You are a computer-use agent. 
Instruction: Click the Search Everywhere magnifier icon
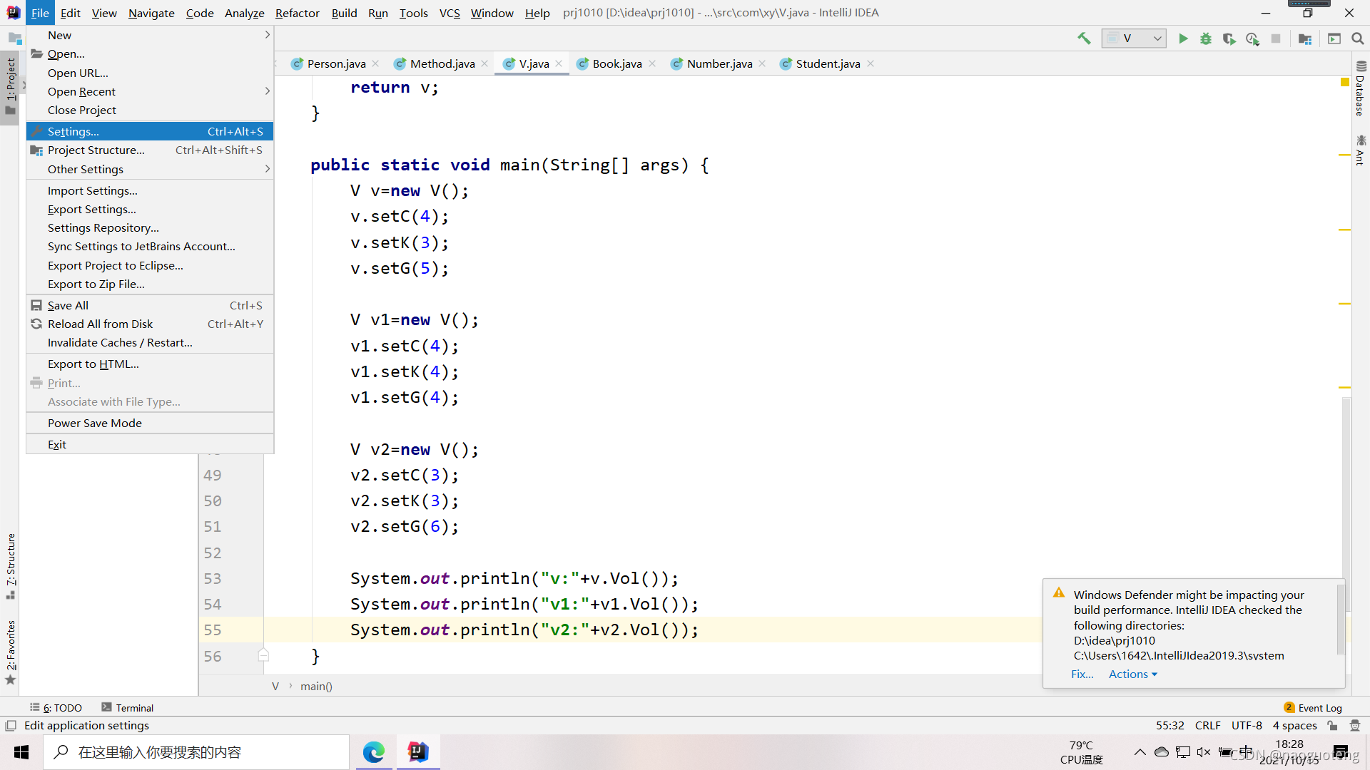[x=1358, y=38]
